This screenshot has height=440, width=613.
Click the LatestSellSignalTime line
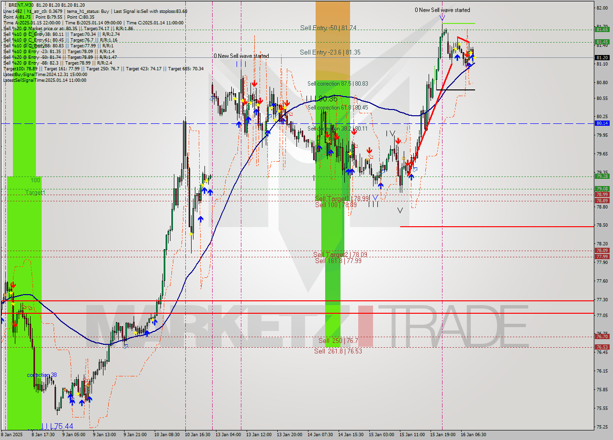[45, 80]
